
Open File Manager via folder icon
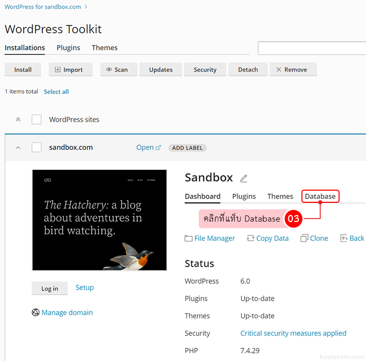[x=189, y=238]
